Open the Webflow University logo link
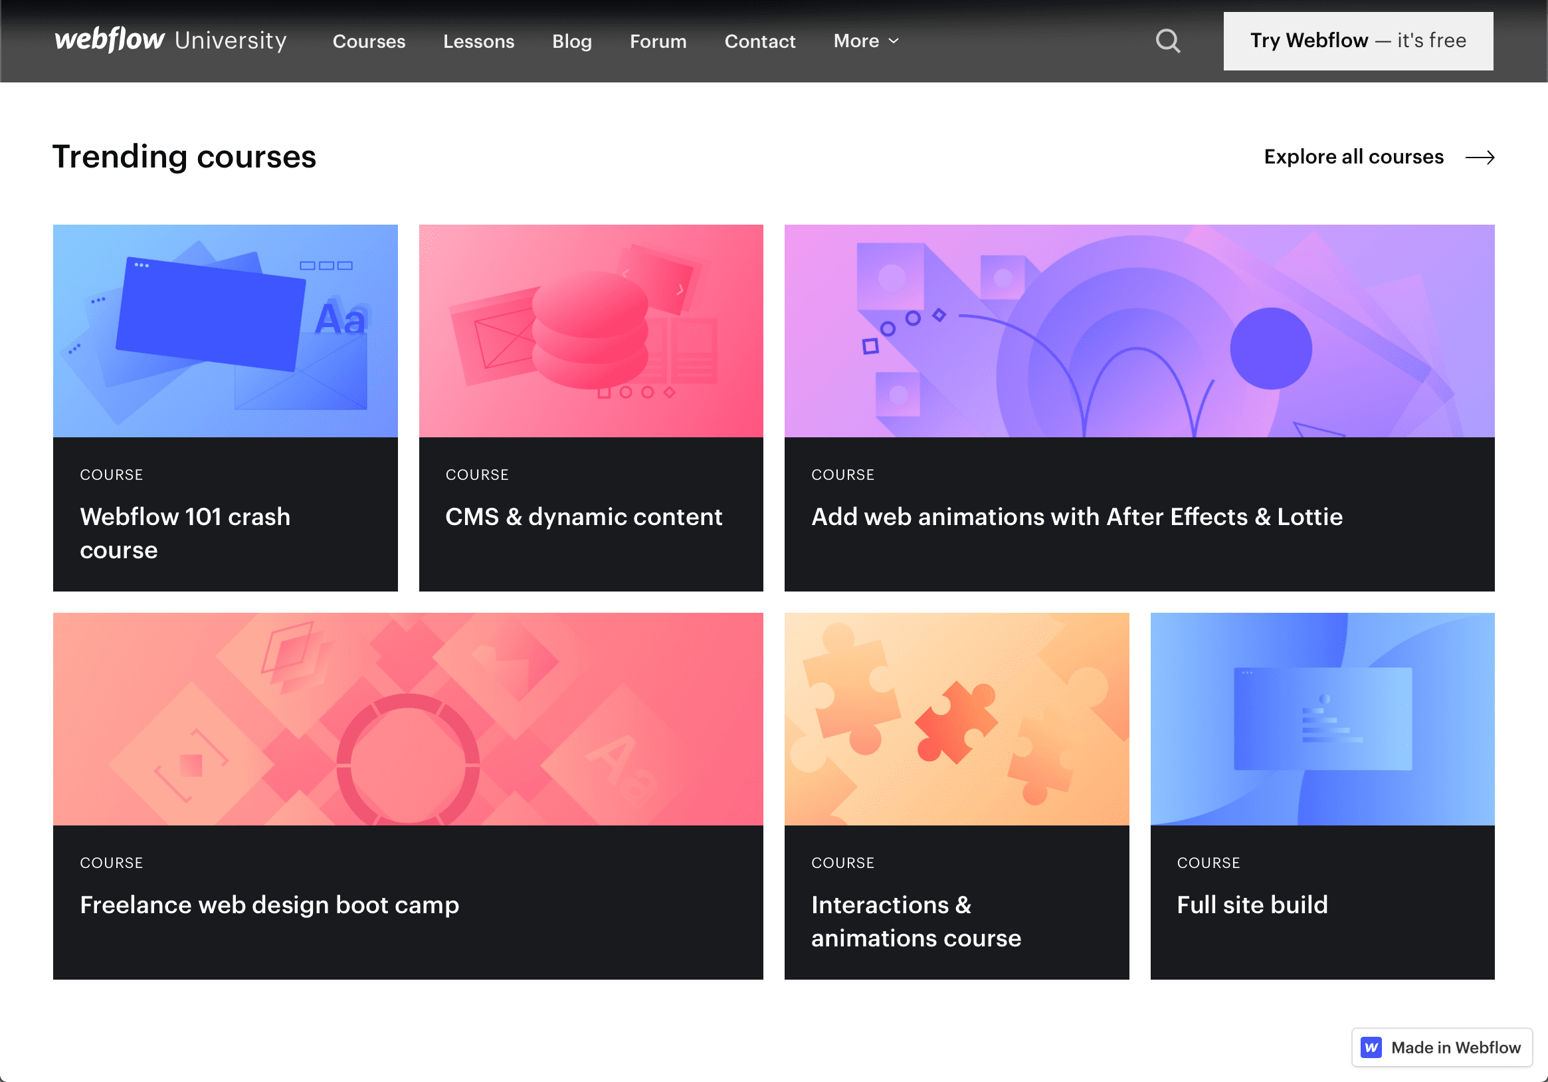This screenshot has width=1548, height=1082. point(171,40)
